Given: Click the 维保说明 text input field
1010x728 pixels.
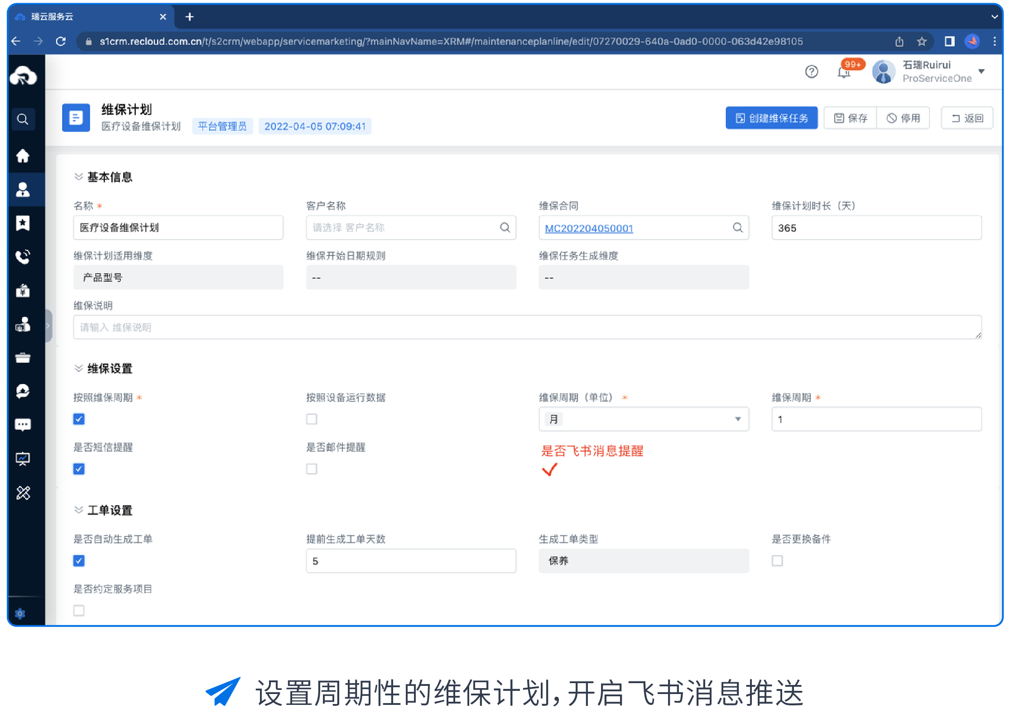Looking at the screenshot, I should coord(527,327).
